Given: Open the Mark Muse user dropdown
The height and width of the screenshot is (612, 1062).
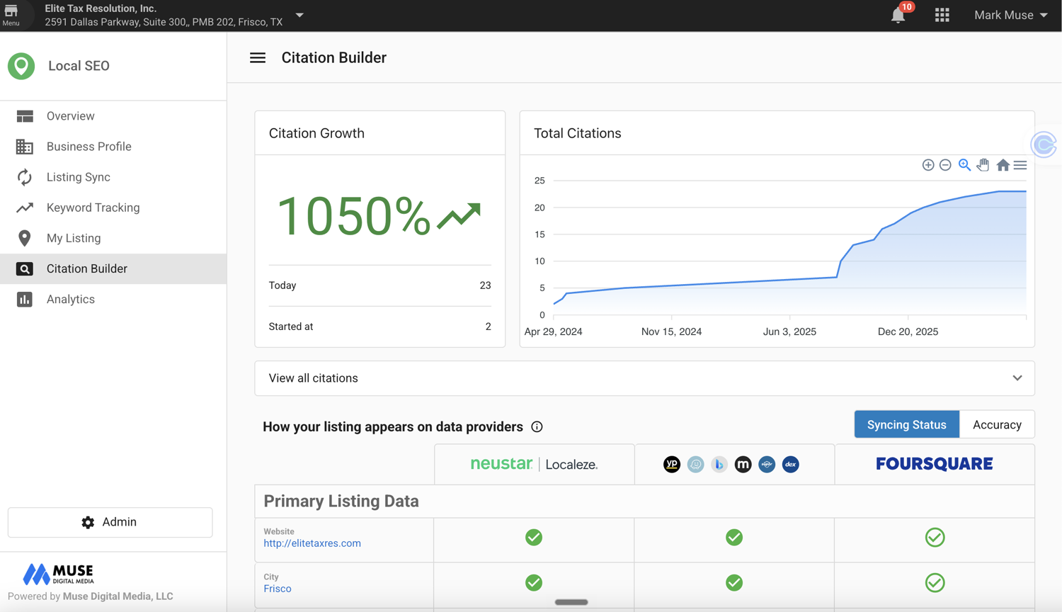Looking at the screenshot, I should pos(1010,15).
